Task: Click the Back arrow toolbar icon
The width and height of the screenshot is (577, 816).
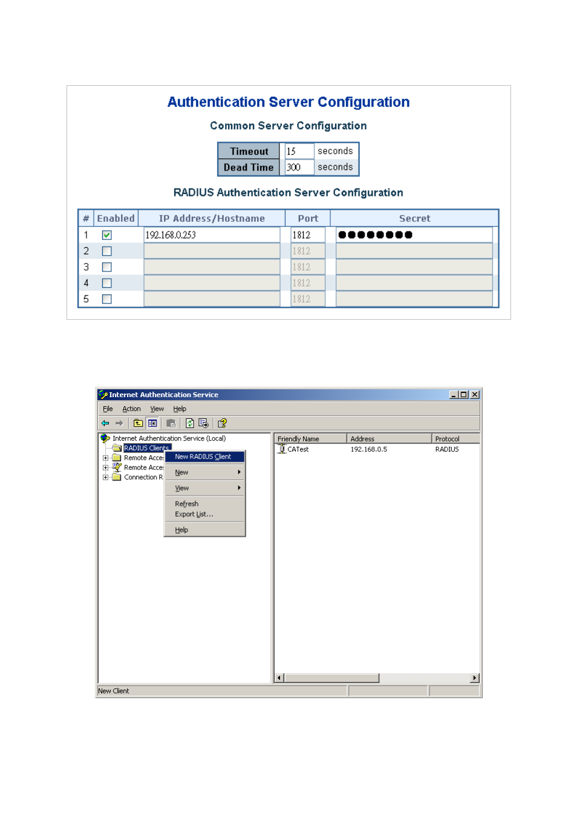Action: click(x=105, y=423)
